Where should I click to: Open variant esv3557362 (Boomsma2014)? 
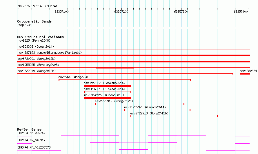(104, 83)
